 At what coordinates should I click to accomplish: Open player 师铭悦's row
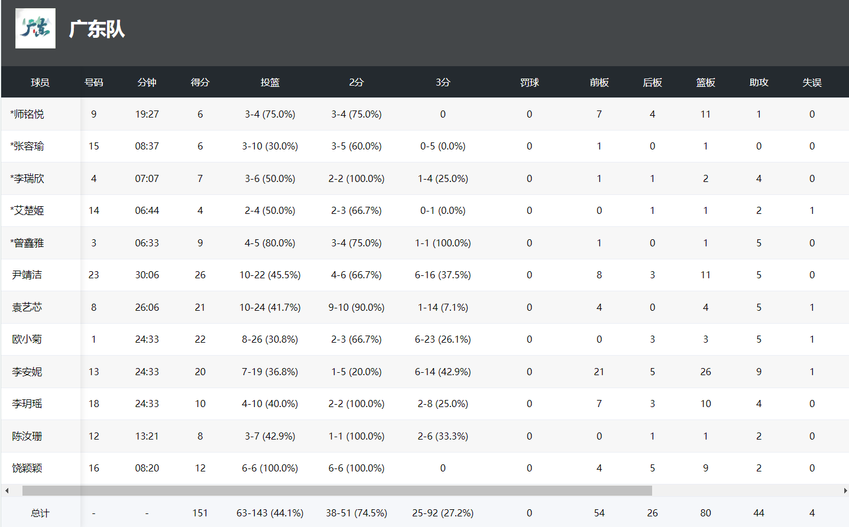[x=425, y=114]
